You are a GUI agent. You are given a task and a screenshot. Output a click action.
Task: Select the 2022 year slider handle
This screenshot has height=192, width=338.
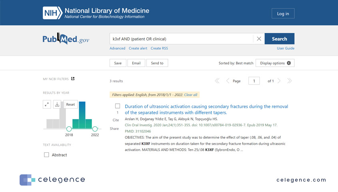click(x=95, y=129)
